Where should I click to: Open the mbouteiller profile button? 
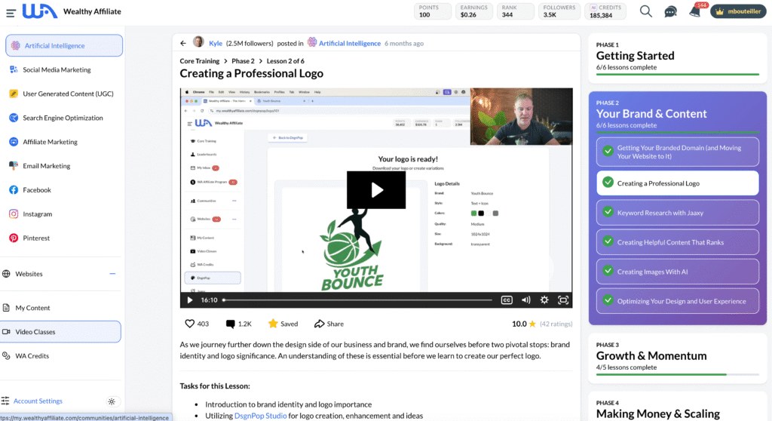pyautogui.click(x=737, y=11)
